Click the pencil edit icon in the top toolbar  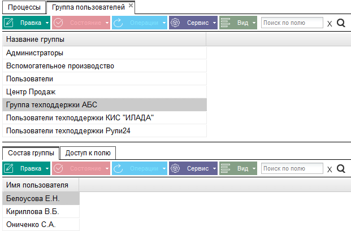pyautogui.click(x=9, y=23)
